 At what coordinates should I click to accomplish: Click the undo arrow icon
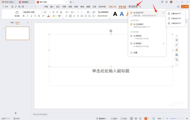[27, 7]
